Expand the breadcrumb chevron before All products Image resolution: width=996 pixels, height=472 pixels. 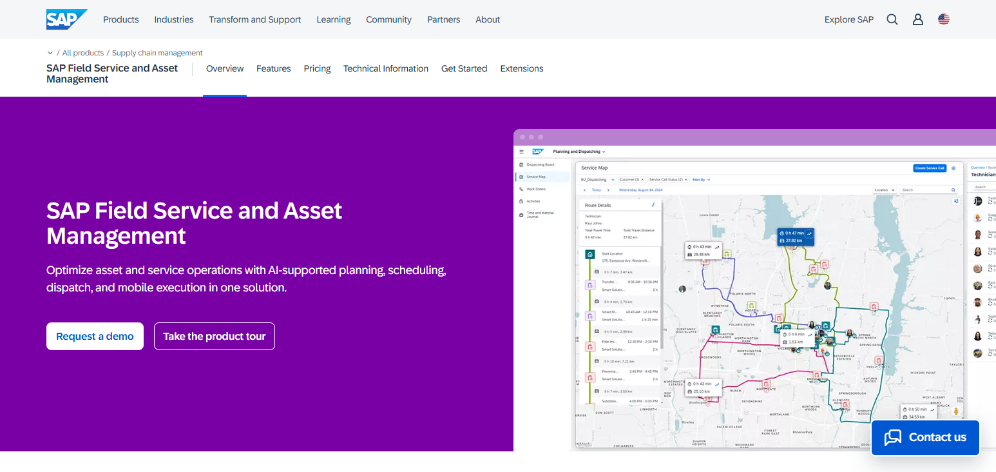(x=50, y=53)
